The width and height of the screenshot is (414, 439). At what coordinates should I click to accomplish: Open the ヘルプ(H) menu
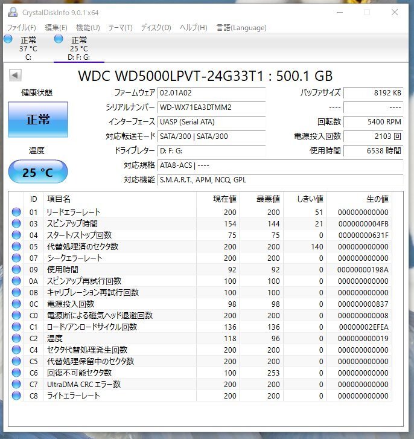(194, 27)
